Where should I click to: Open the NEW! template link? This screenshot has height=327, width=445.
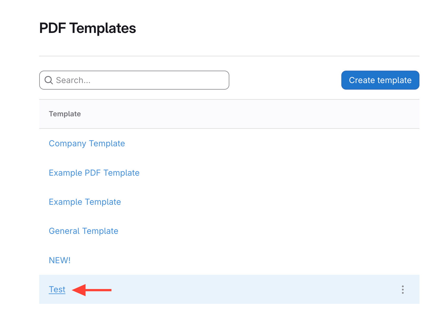click(x=59, y=260)
